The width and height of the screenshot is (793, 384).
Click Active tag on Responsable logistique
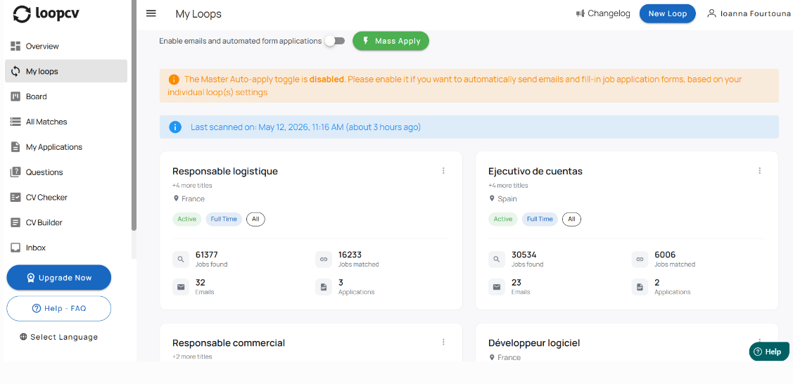[186, 219]
